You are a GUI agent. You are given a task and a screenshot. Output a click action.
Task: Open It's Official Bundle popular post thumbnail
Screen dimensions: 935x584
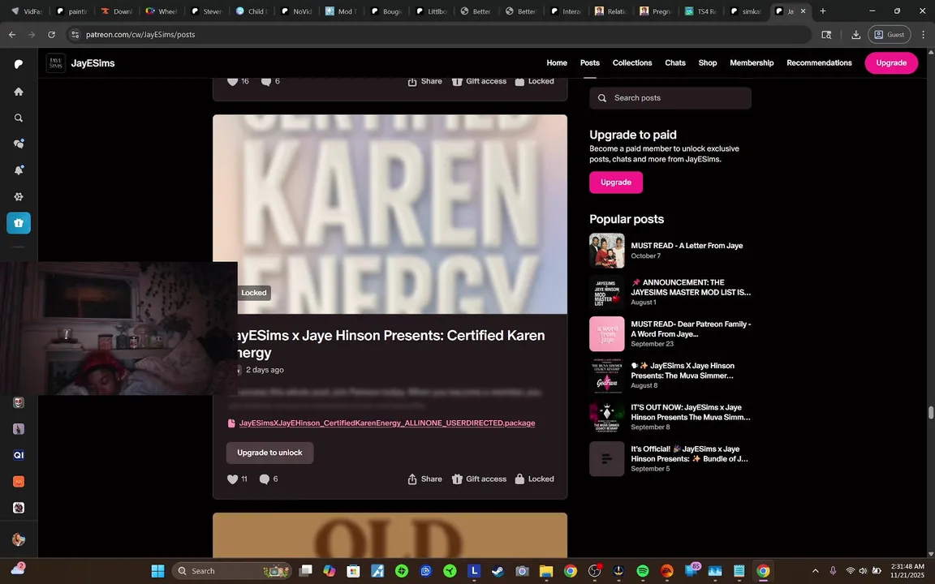coord(606,459)
